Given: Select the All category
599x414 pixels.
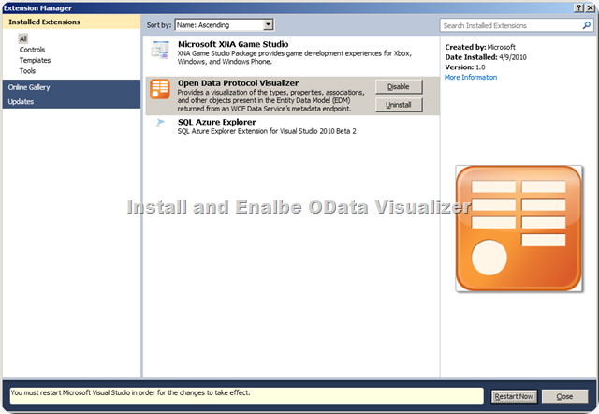Looking at the screenshot, I should [x=22, y=38].
